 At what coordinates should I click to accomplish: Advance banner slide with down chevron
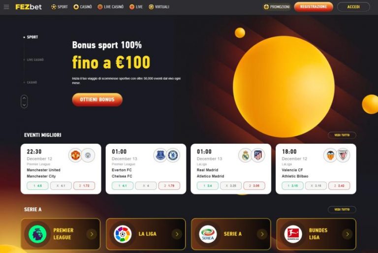tap(24, 105)
